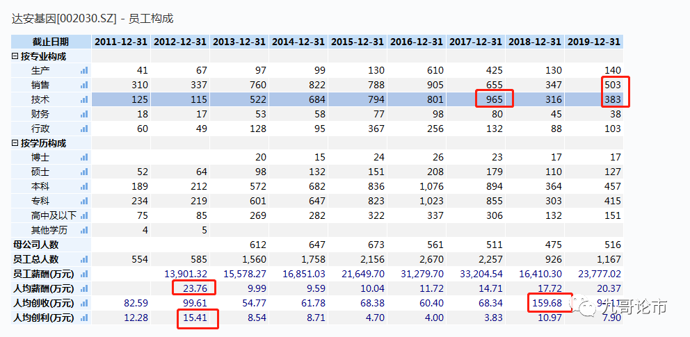Open chart icon for 人均薪酬(万元) row

coord(84,288)
